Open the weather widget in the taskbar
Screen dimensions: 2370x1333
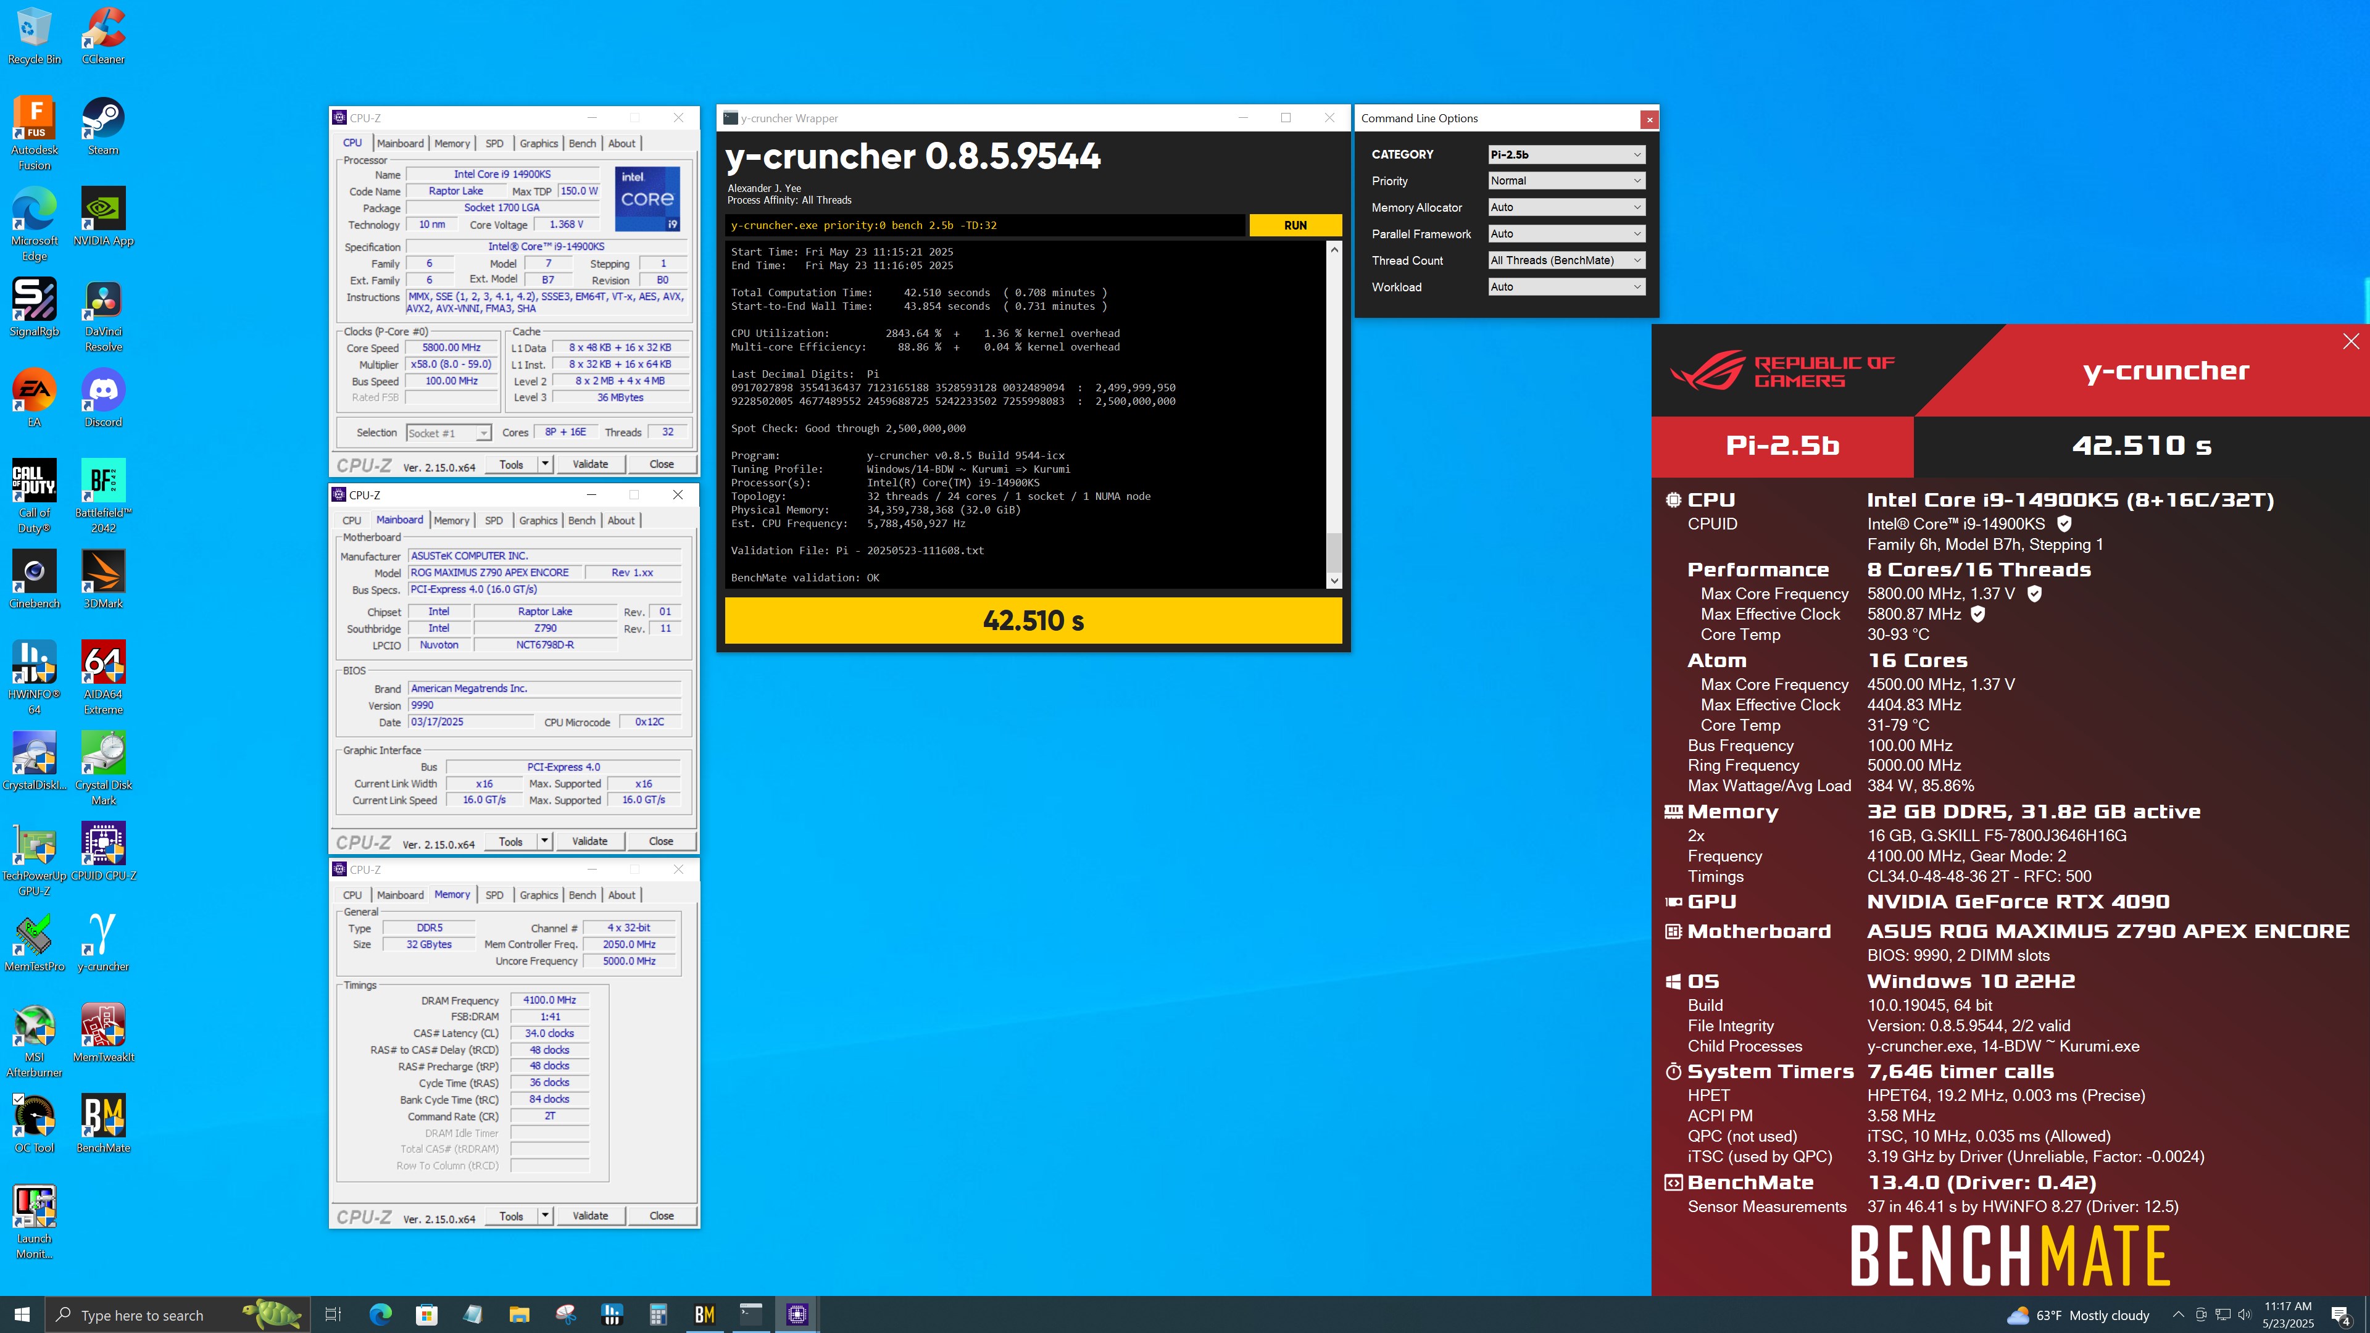(2077, 1314)
